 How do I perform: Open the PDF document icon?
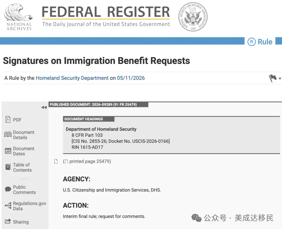click(8, 119)
